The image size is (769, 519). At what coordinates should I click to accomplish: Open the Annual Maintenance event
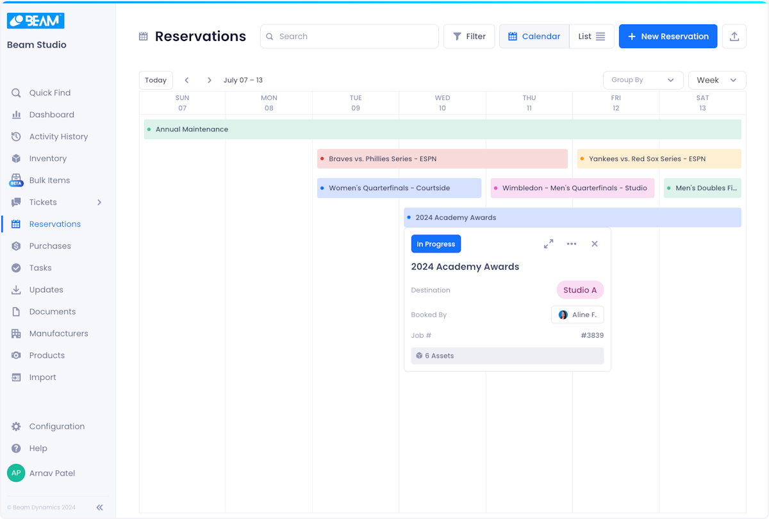tap(442, 129)
